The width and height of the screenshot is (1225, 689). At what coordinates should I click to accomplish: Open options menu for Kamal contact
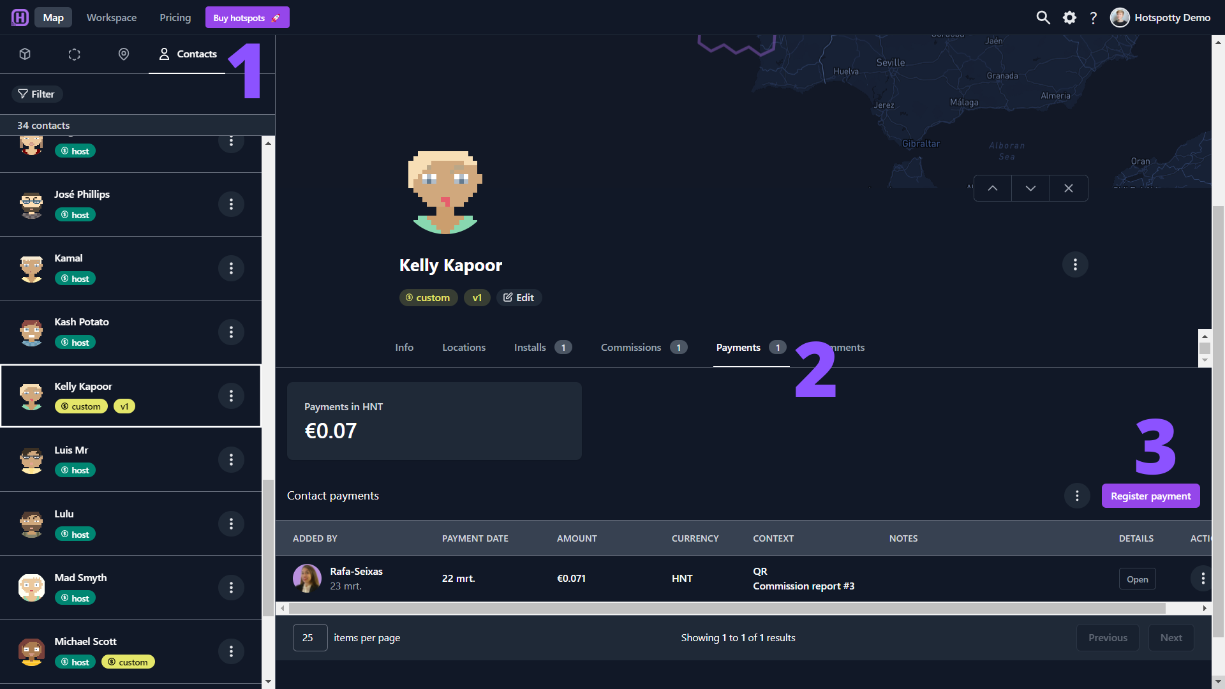pos(231,268)
